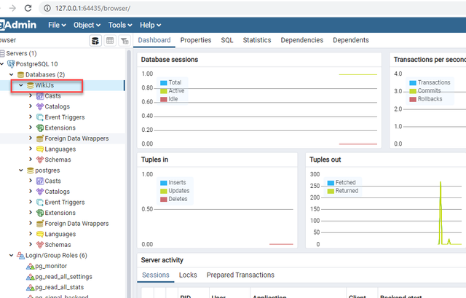Click the Schemas icon under WikiJs

pyautogui.click(x=40, y=160)
